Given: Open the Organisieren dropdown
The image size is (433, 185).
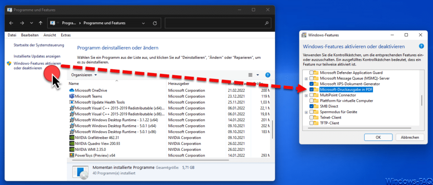Looking at the screenshot, I should coord(84,75).
